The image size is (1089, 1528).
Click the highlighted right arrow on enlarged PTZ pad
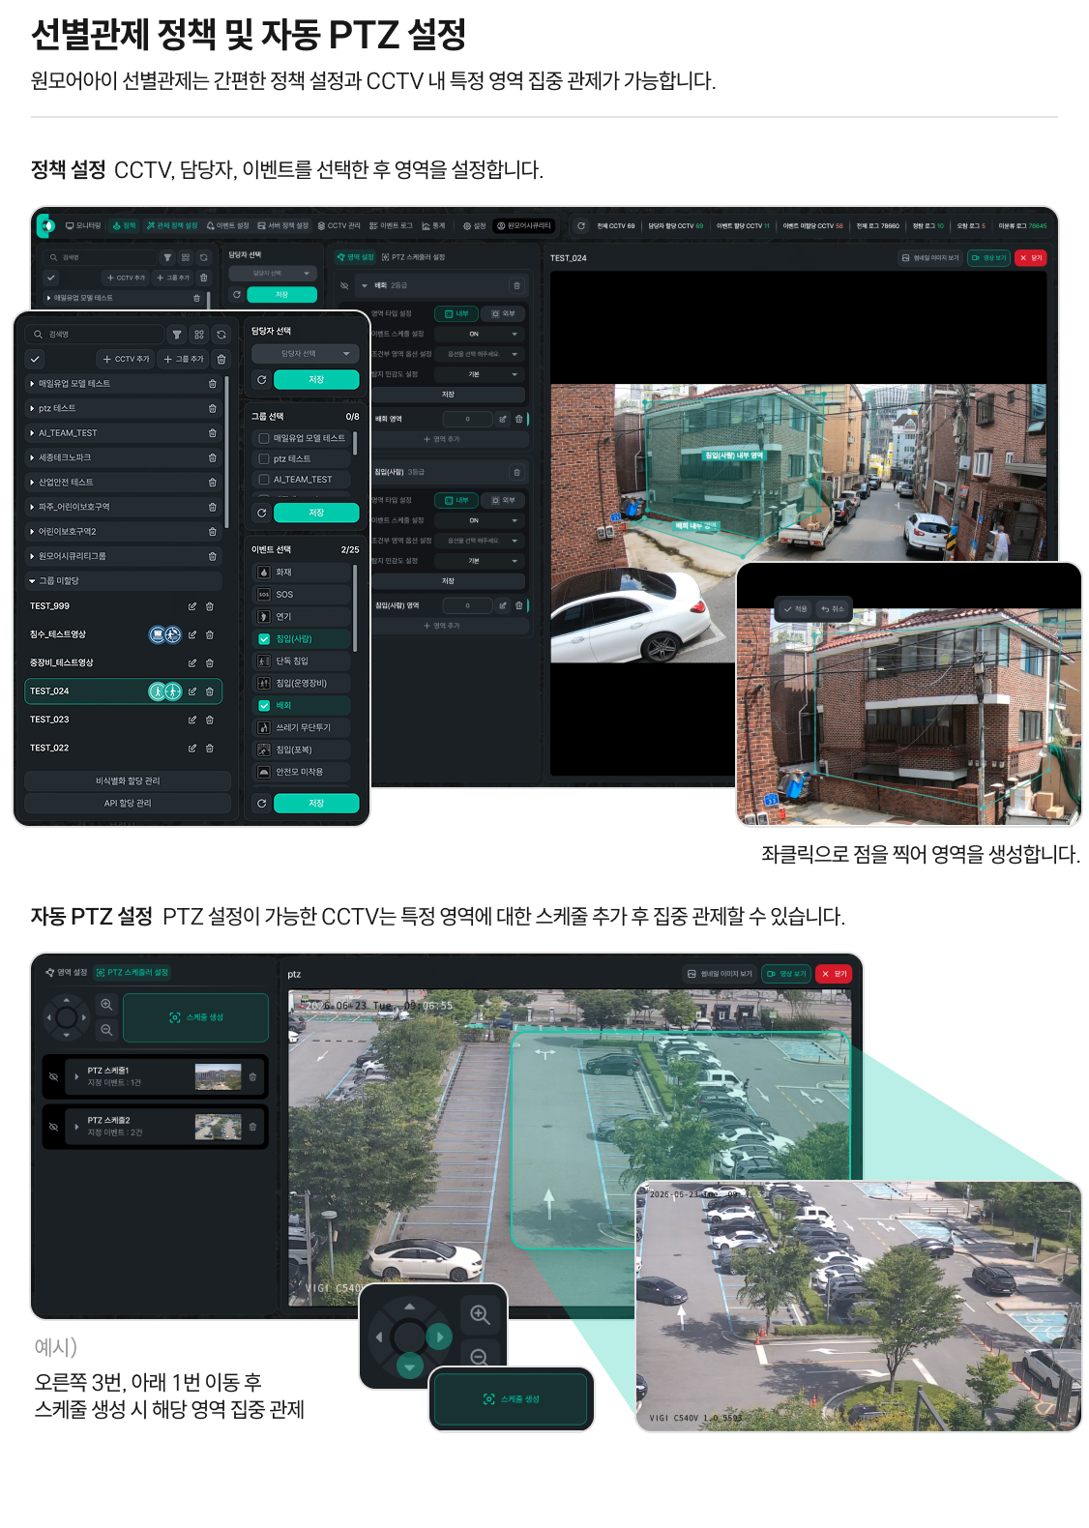pyautogui.click(x=439, y=1337)
